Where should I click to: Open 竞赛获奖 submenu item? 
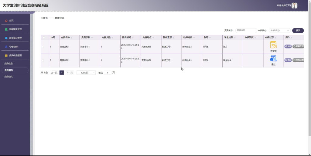tap(9, 77)
